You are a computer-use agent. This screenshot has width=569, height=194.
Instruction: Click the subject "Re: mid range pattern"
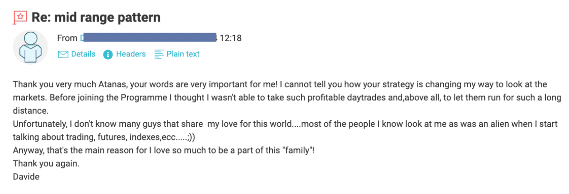tap(96, 18)
